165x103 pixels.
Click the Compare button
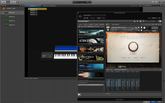click(93, 18)
